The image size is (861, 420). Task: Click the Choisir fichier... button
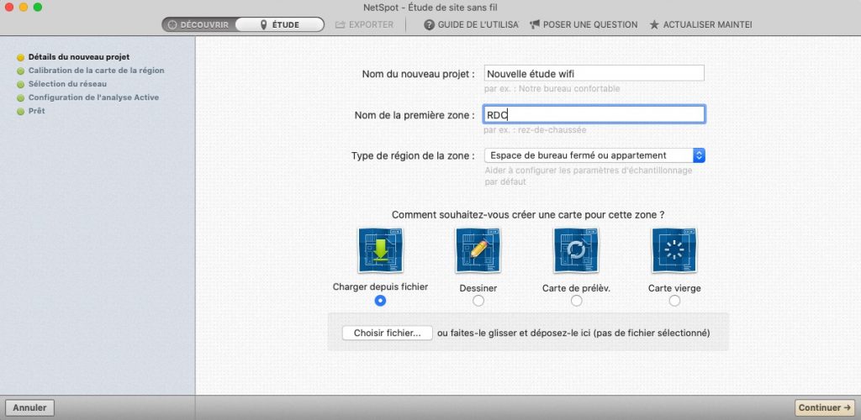coord(387,333)
